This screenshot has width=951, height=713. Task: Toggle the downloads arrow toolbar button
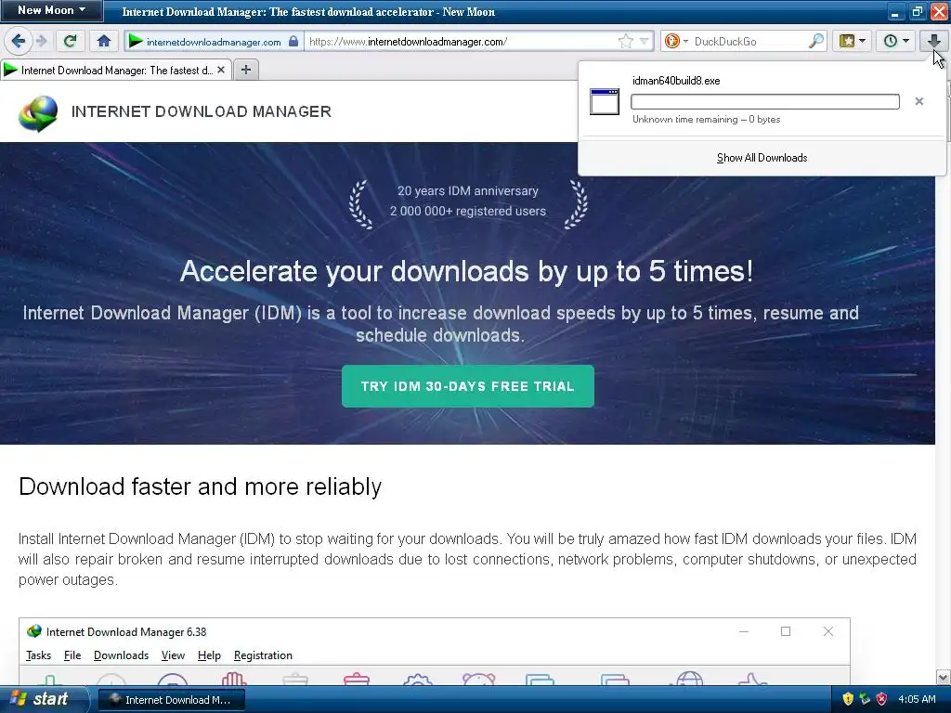(933, 41)
